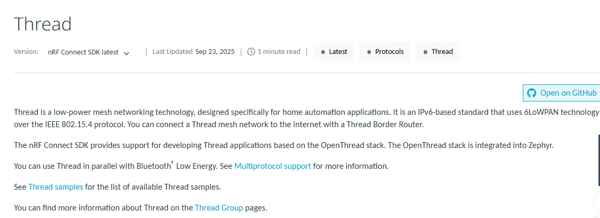The width and height of the screenshot is (600, 218).
Task: Click the hash icon on Protocols tag
Action: (369, 52)
